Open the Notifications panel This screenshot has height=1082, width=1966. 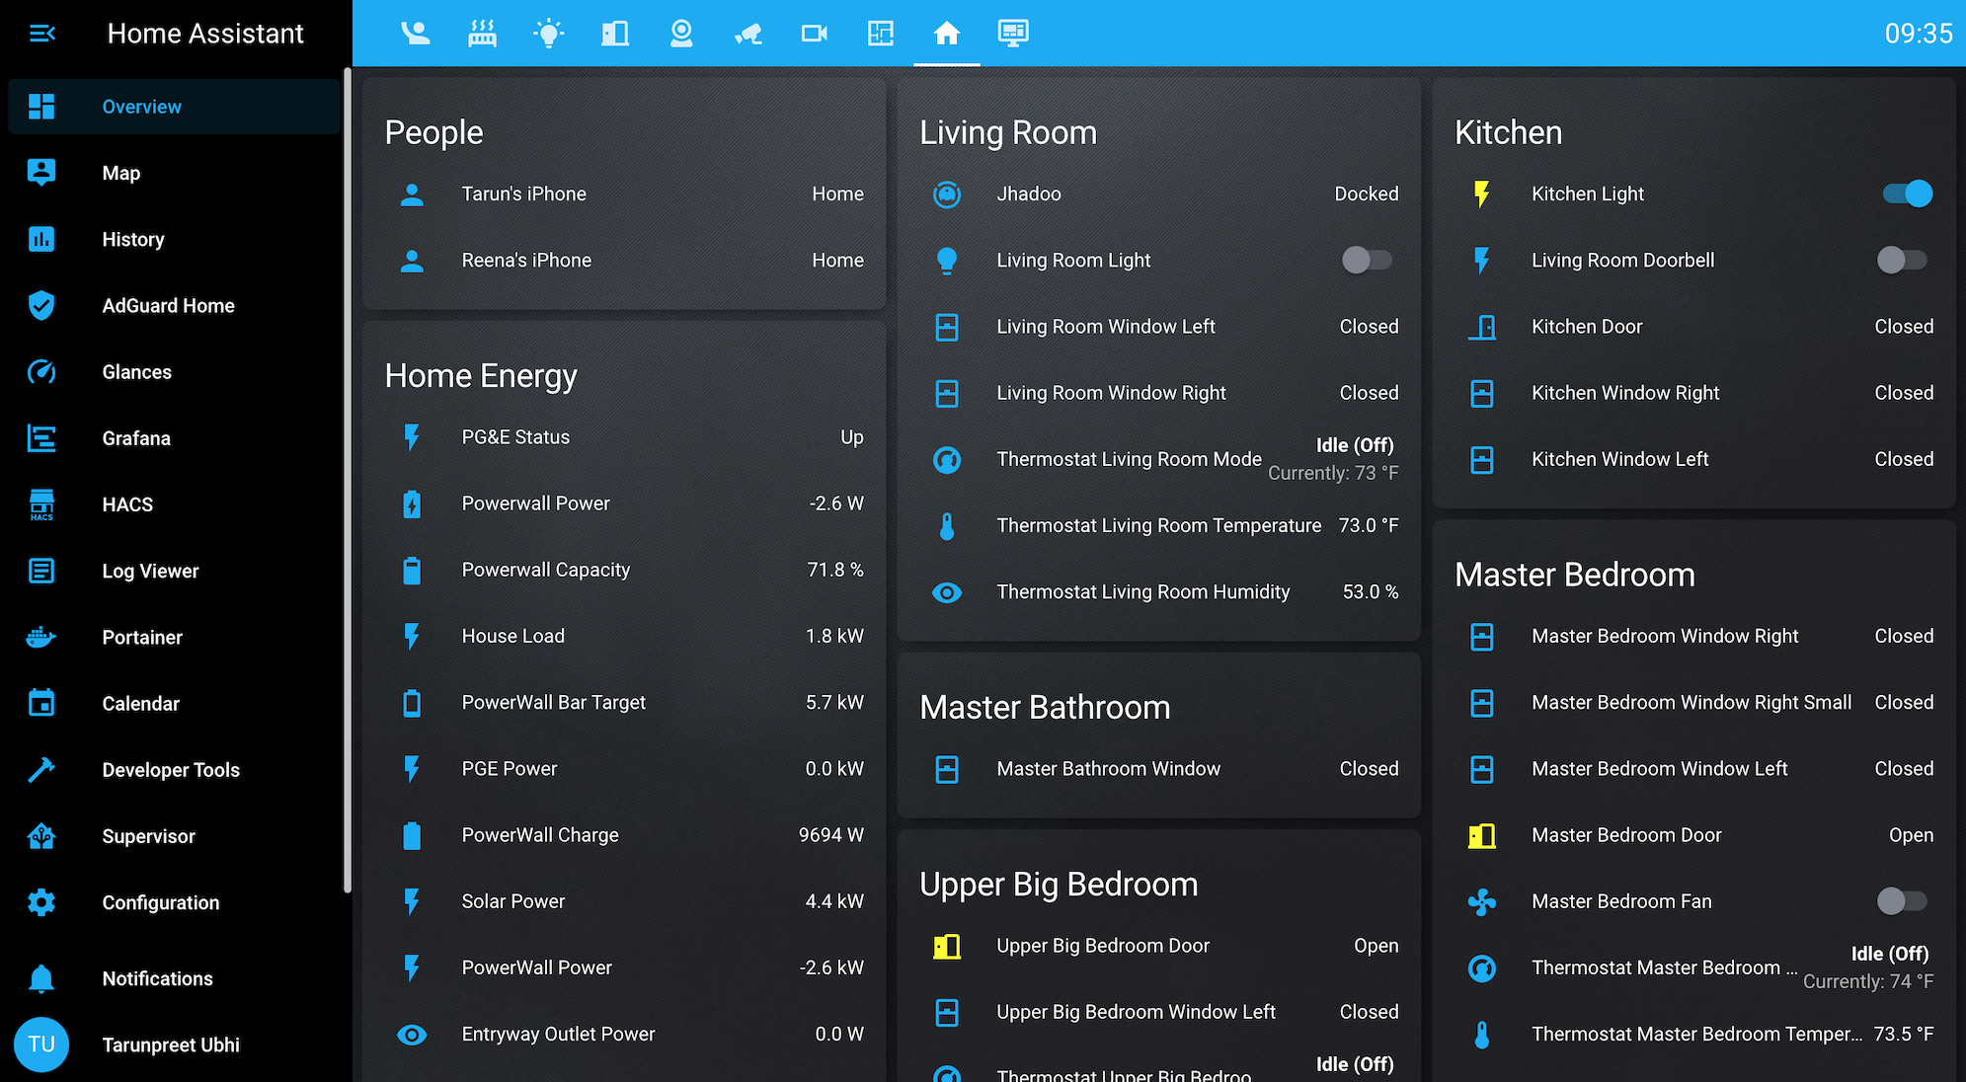click(x=157, y=978)
